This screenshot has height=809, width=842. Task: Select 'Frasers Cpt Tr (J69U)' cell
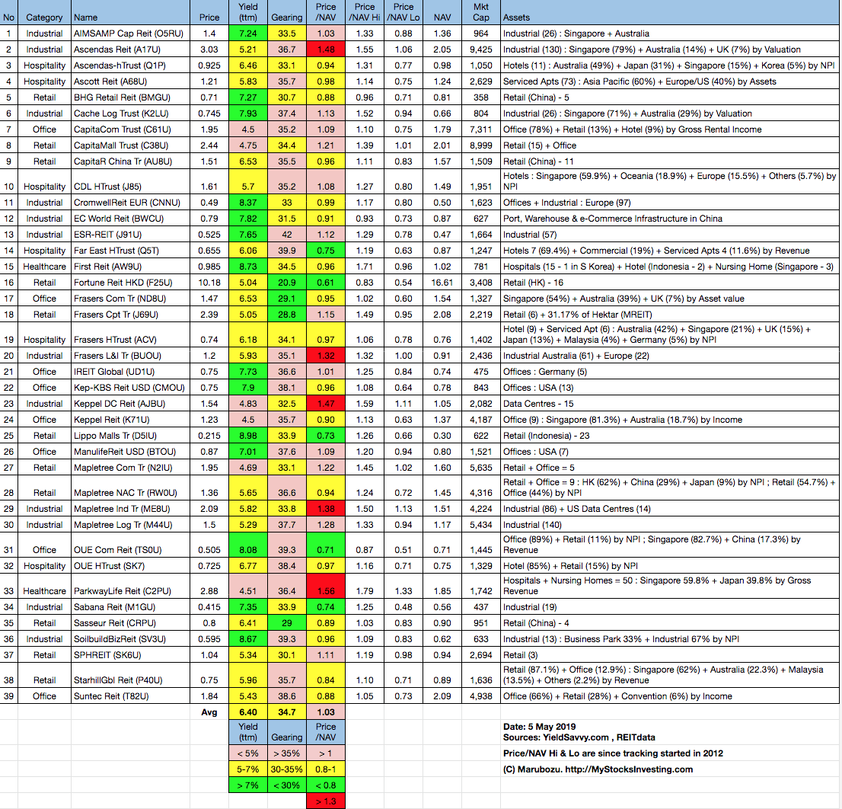point(130,315)
